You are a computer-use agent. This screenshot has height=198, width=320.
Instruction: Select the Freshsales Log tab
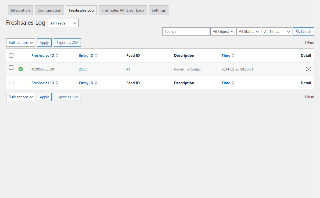tap(81, 10)
